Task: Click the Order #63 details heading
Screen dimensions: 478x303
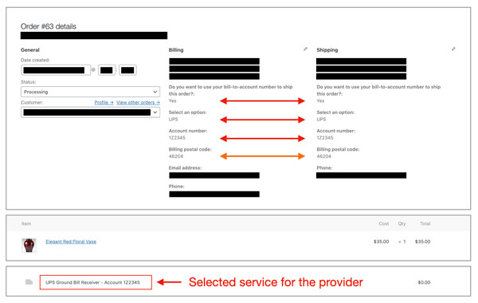Action: (x=49, y=26)
